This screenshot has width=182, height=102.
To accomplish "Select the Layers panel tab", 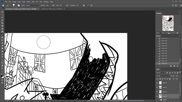I will click(158, 69).
